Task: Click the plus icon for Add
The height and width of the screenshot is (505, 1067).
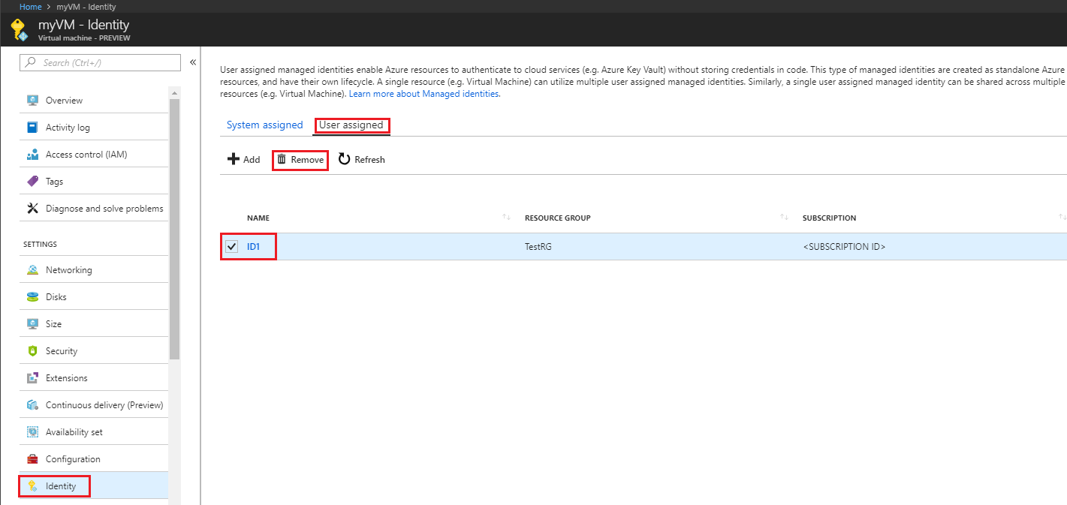Action: (234, 159)
